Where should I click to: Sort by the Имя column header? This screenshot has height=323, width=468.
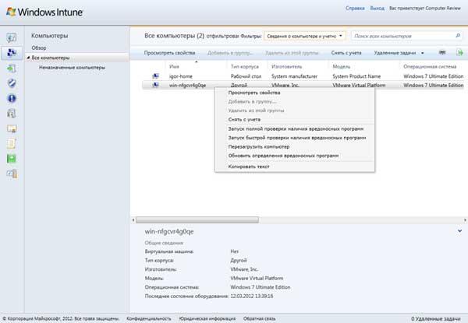coord(174,66)
